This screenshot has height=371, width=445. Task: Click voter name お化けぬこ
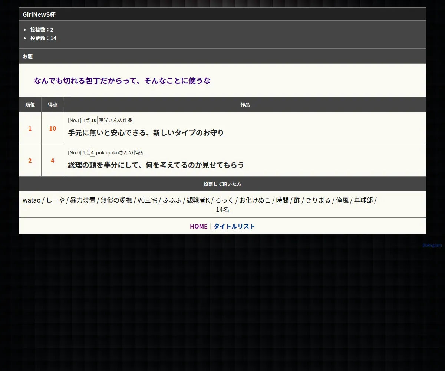[255, 200]
